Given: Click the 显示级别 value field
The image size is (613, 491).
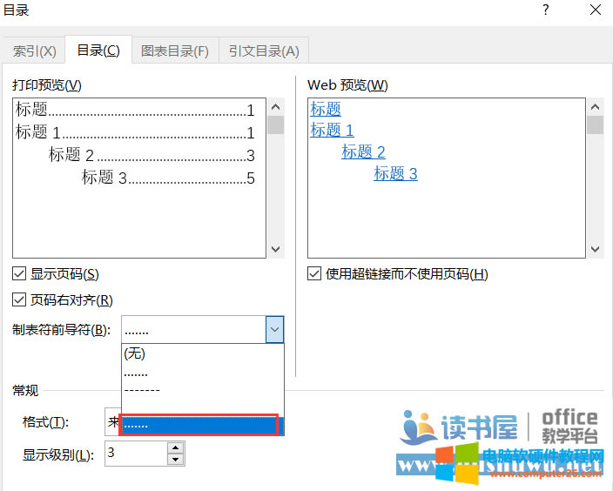Looking at the screenshot, I should (x=136, y=454).
